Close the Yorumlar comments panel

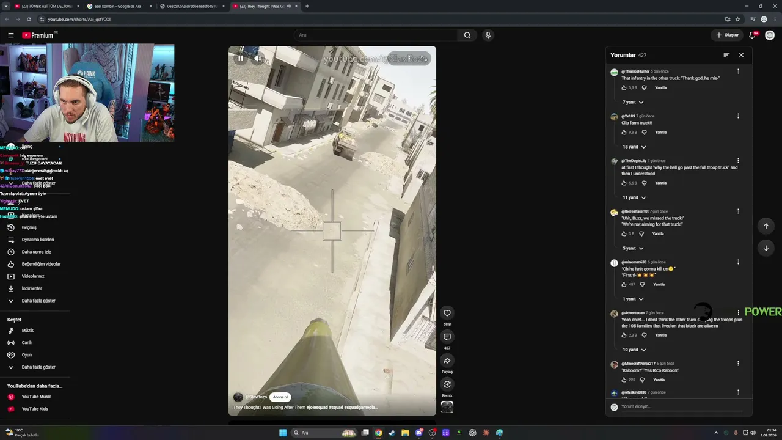(741, 55)
